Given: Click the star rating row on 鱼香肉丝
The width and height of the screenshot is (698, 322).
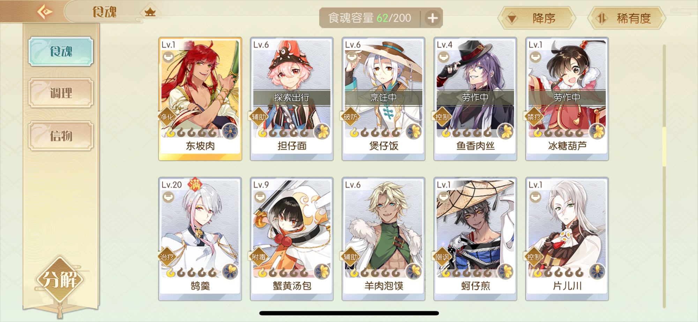Looking at the screenshot, I should pos(467,133).
